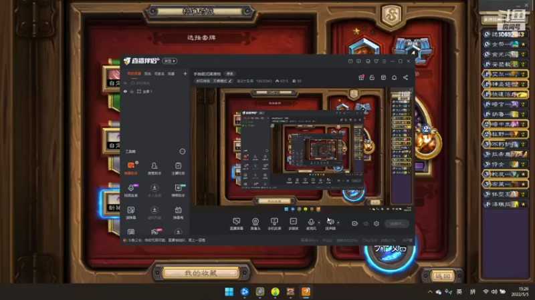Click the 暗中生长 card in deck list
535x300 pixels.
click(x=506, y=124)
